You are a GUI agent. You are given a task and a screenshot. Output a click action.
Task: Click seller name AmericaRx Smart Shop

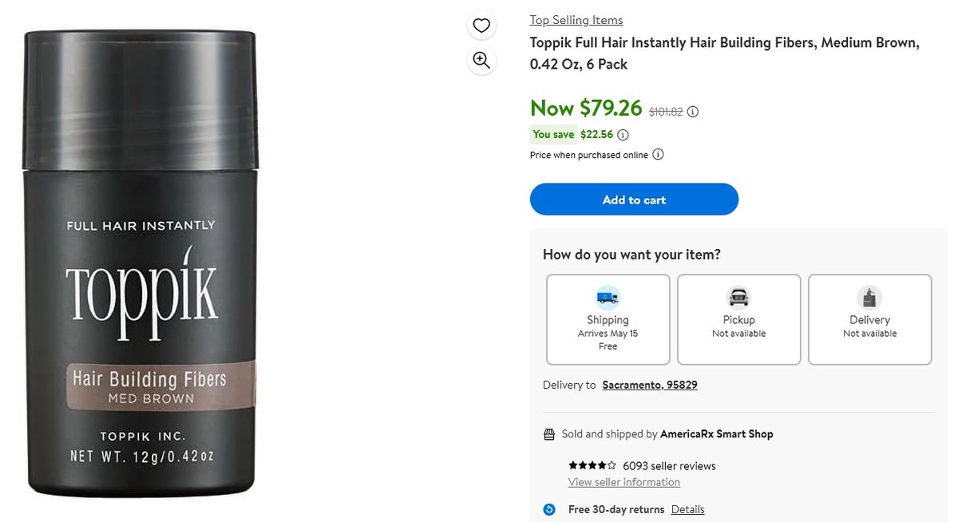[x=716, y=433]
